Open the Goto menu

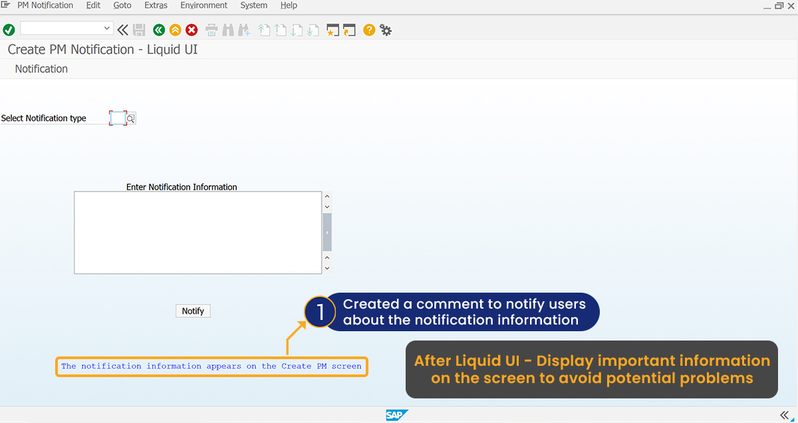pyautogui.click(x=122, y=5)
